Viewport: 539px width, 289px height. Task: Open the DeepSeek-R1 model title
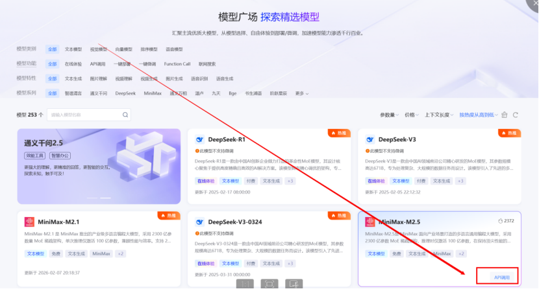pos(227,139)
